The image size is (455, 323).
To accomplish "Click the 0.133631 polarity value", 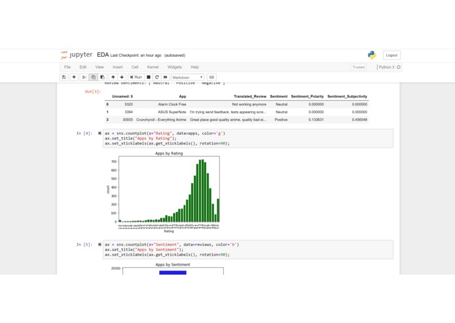I will [x=316, y=120].
